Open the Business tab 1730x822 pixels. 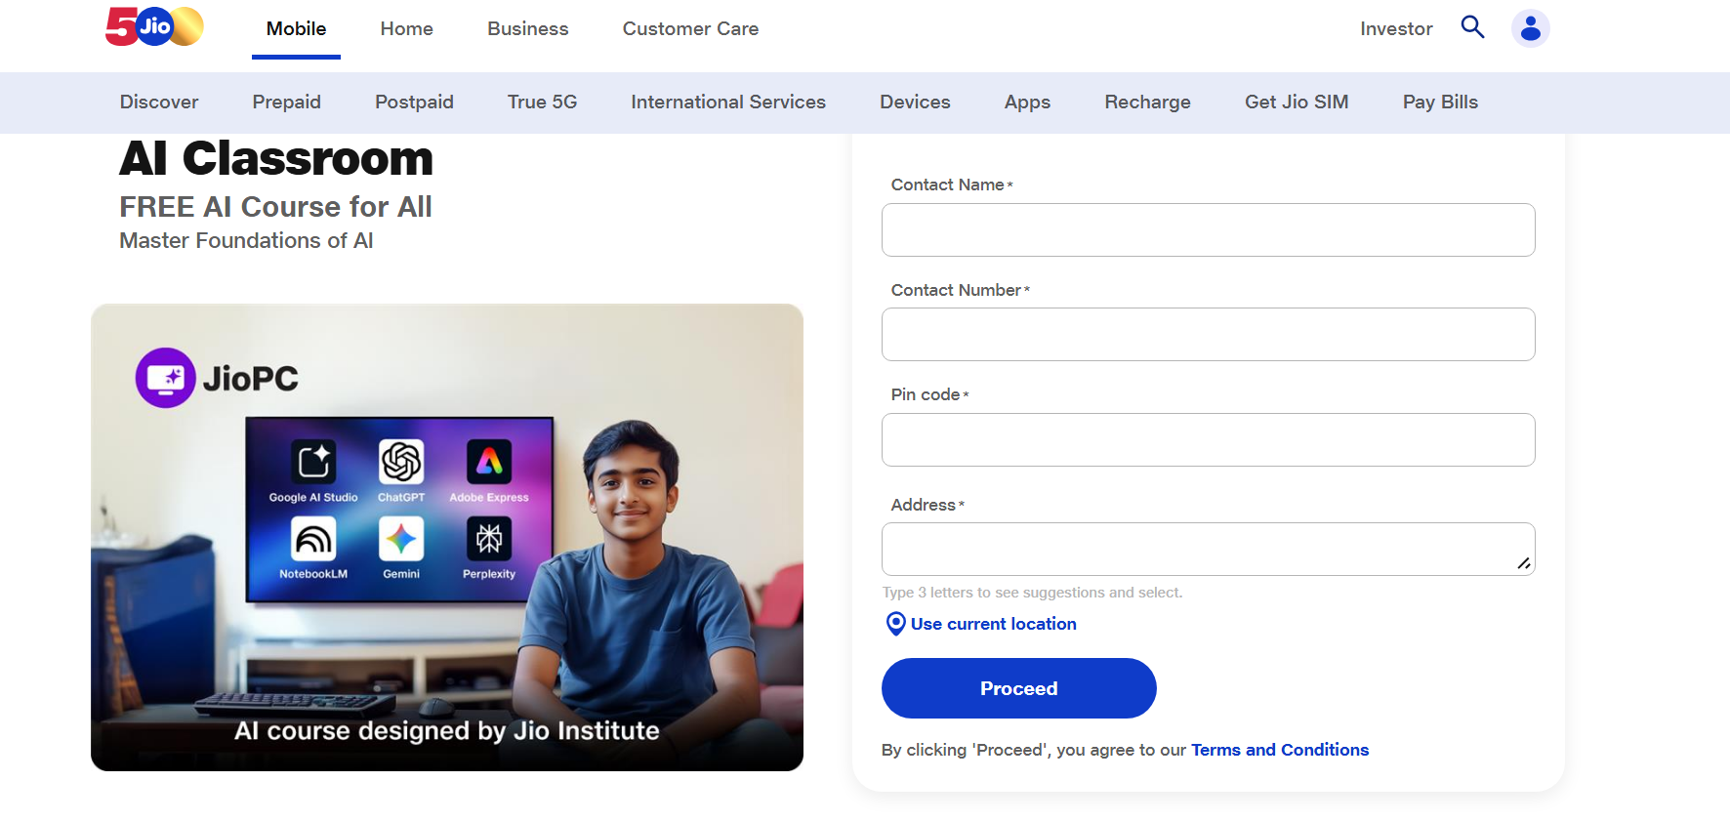click(527, 29)
